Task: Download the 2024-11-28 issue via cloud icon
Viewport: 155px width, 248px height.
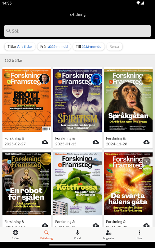Action: [x=146, y=142]
